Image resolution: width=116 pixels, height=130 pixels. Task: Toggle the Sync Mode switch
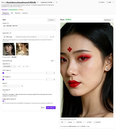[x=4, y=92]
